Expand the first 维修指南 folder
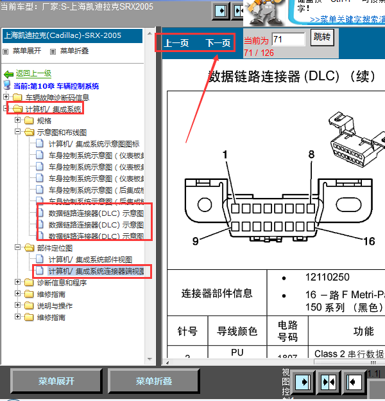This screenshot has height=401, width=385. click(17, 293)
